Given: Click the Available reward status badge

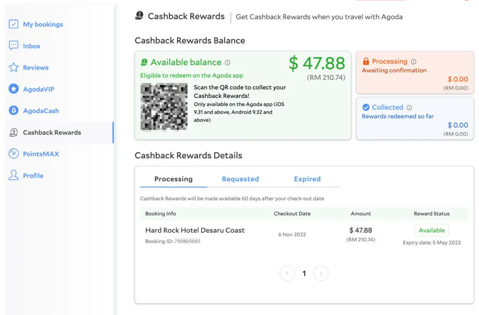Looking at the screenshot, I should [432, 230].
